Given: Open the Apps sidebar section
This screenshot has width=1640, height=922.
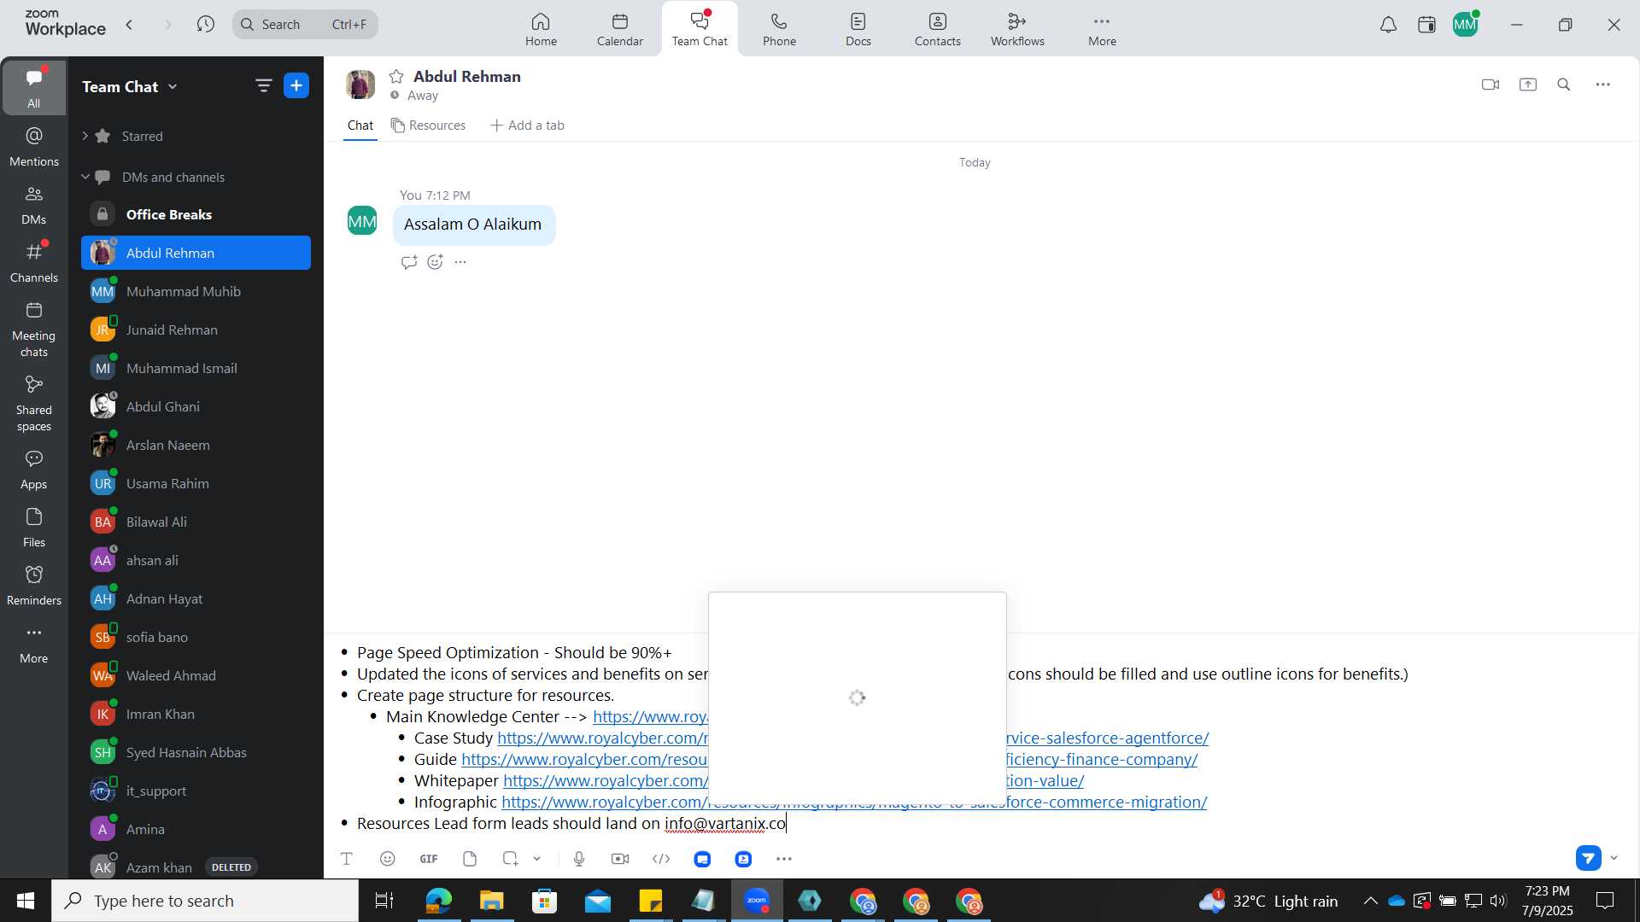Looking at the screenshot, I should click(x=34, y=470).
